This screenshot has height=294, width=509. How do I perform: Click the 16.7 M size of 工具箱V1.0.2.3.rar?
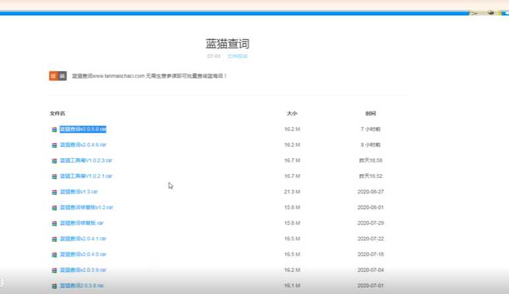point(292,160)
